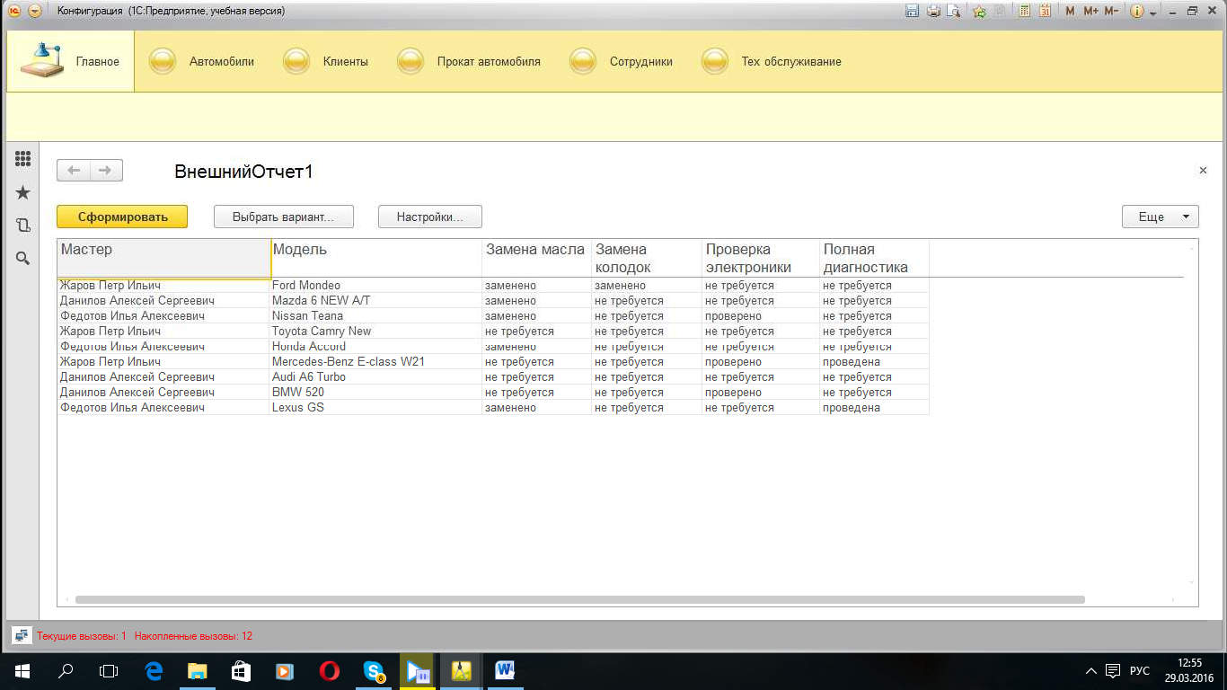This screenshot has width=1227, height=690.
Task: Select the Замена масла column header
Action: point(537,258)
